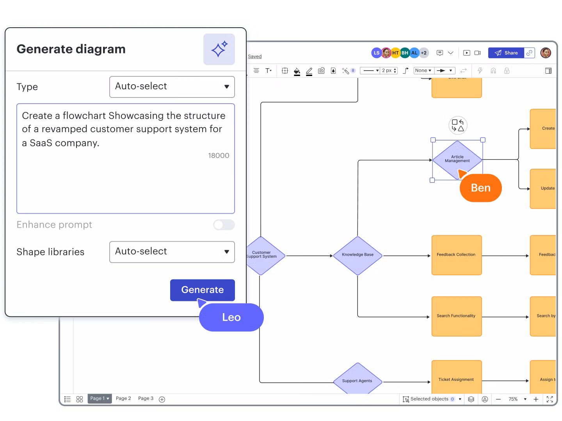The height and width of the screenshot is (421, 562).
Task: Open the line color tool
Action: (309, 71)
